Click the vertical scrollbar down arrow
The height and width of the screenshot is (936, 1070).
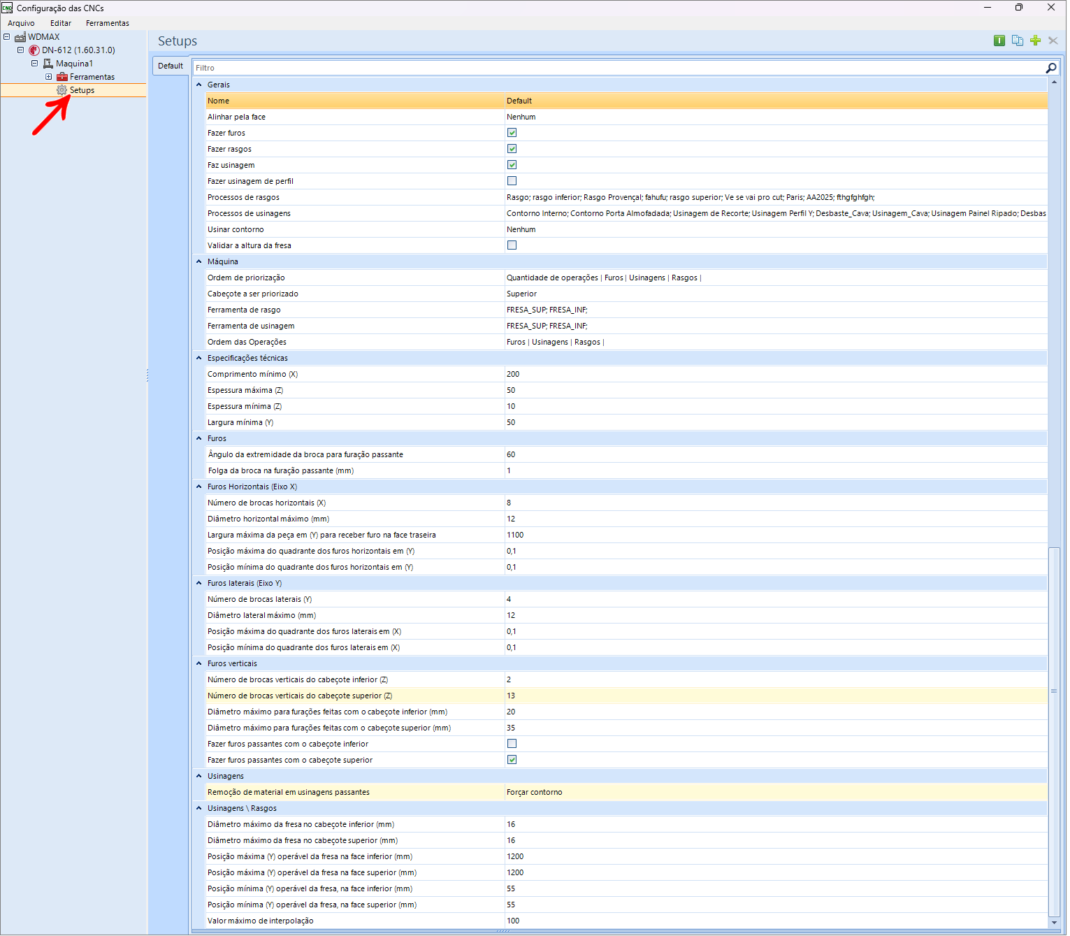[1054, 923]
